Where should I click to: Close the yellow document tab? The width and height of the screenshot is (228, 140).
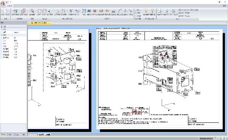coord(49,23)
